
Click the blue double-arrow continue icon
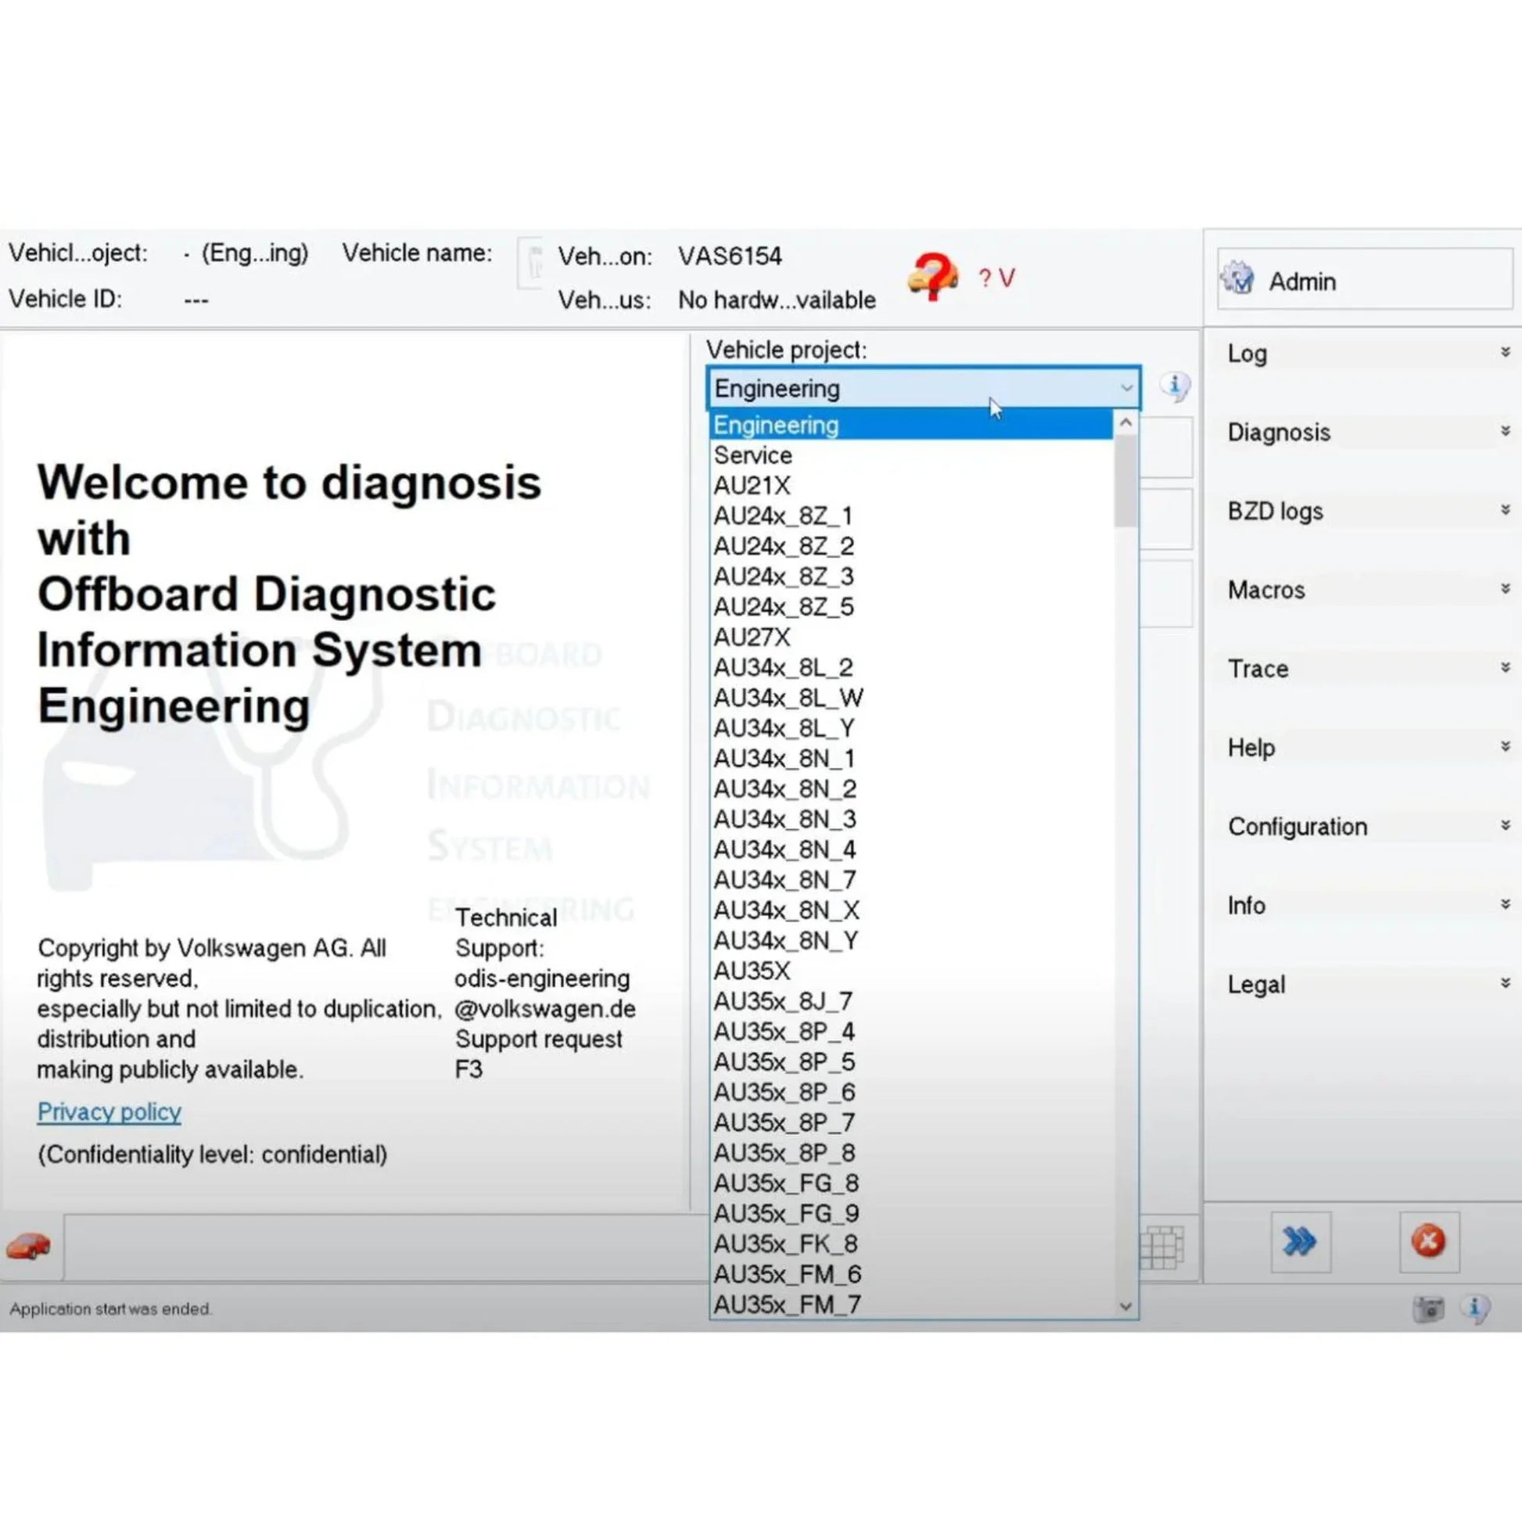[1301, 1242]
